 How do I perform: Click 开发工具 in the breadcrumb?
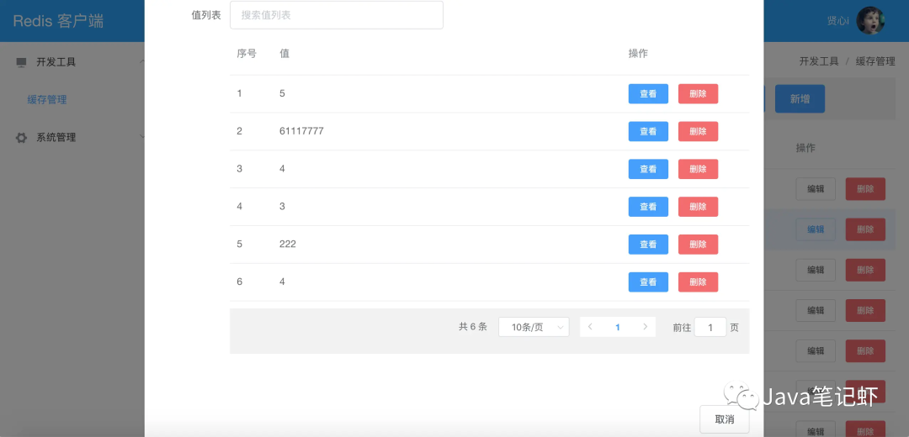click(819, 61)
